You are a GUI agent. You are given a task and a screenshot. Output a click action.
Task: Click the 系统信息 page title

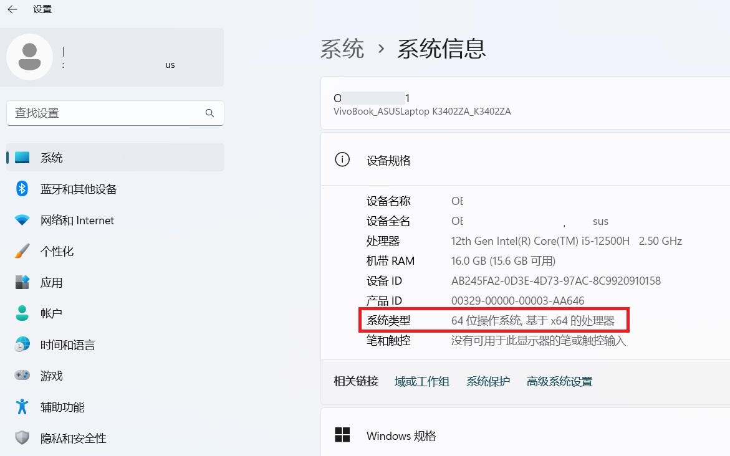coord(441,49)
